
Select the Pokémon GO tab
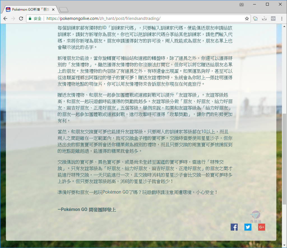[30, 10]
